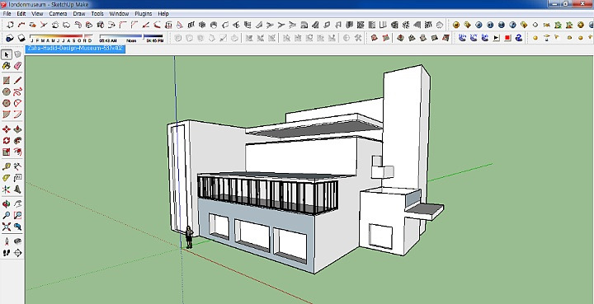Viewport: 594px width, 304px height.
Task: Click the red stop simulation button
Action: click(x=507, y=38)
